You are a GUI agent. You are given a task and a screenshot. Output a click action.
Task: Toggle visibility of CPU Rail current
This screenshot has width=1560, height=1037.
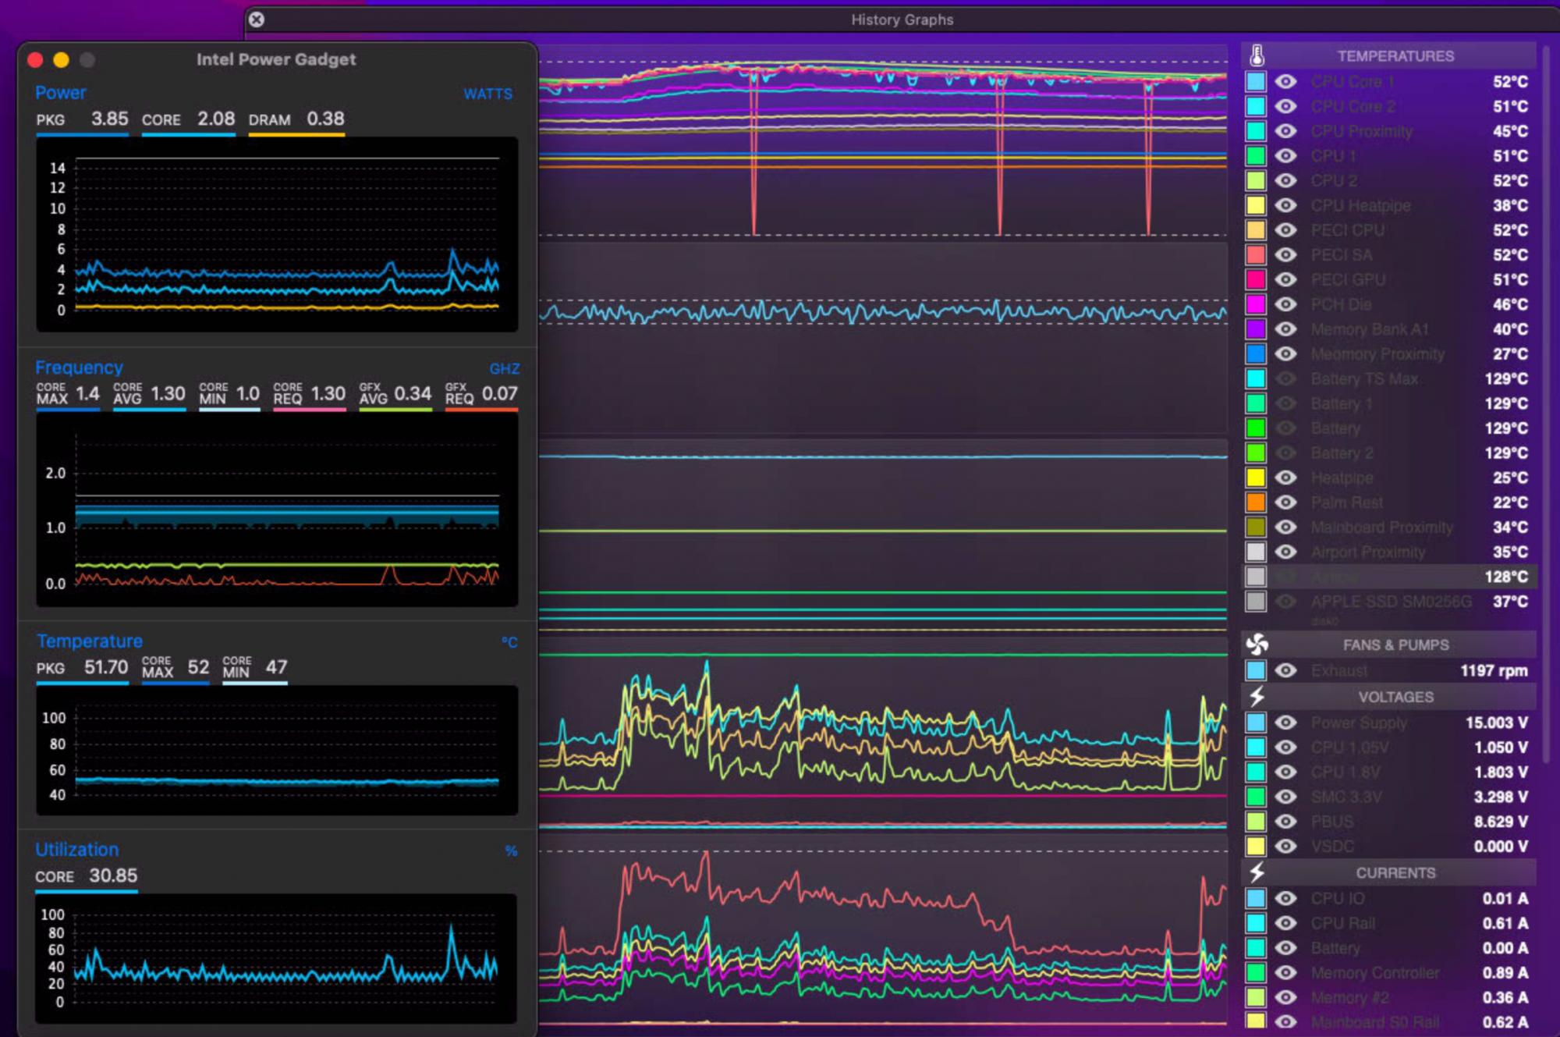(1285, 923)
